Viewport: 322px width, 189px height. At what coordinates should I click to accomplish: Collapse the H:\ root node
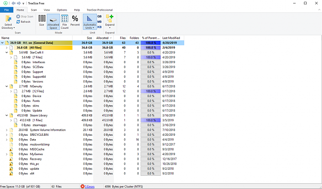click(2, 43)
